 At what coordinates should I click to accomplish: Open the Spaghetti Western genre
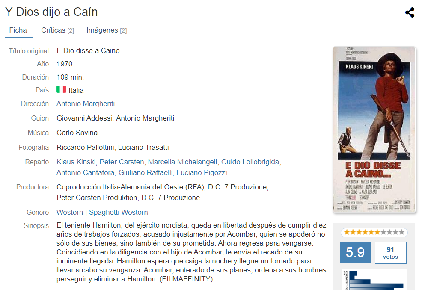[x=119, y=212]
